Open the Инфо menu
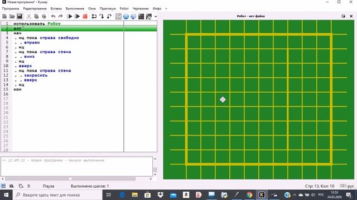The width and height of the screenshot is (357, 200). click(x=157, y=9)
